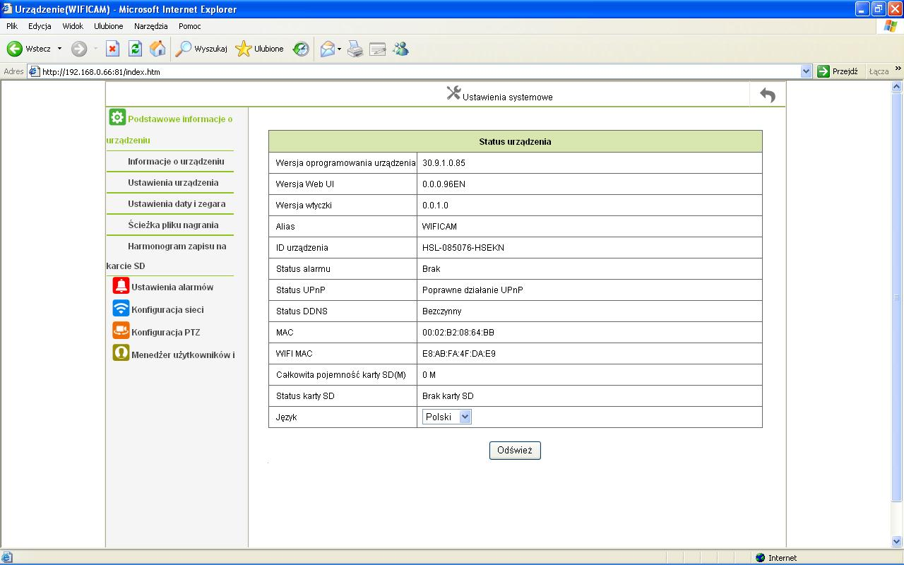Click the Poprawne działanie UPnP status text

(x=472, y=290)
